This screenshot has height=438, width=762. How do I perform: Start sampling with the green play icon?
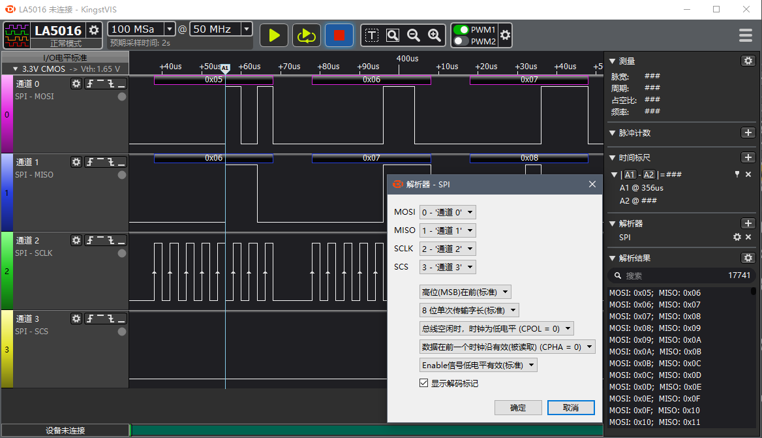coord(273,35)
